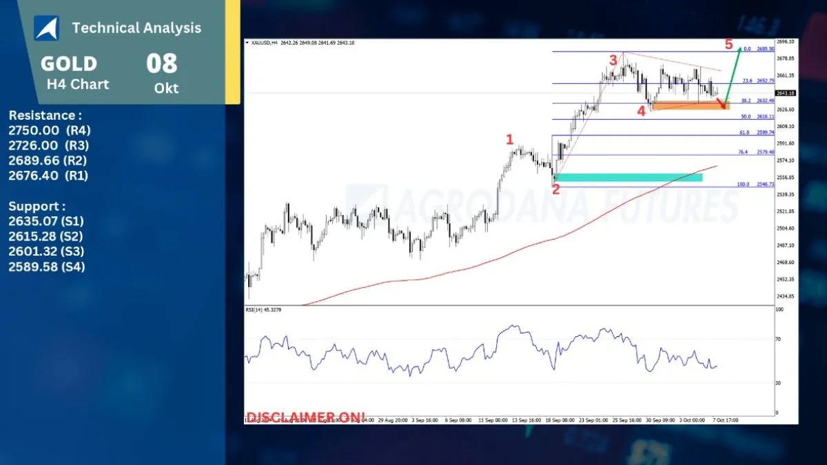Click the 'H4 Chart' timeframe label
Image resolution: width=827 pixels, height=465 pixels.
tap(78, 85)
